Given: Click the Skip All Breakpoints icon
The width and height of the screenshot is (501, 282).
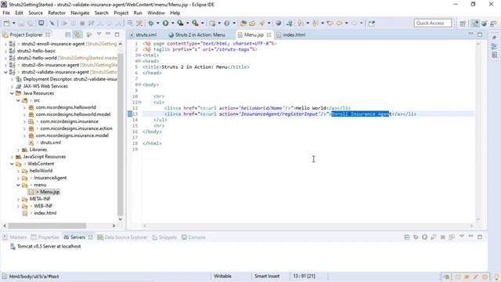Looking at the screenshot, I should [52, 23].
